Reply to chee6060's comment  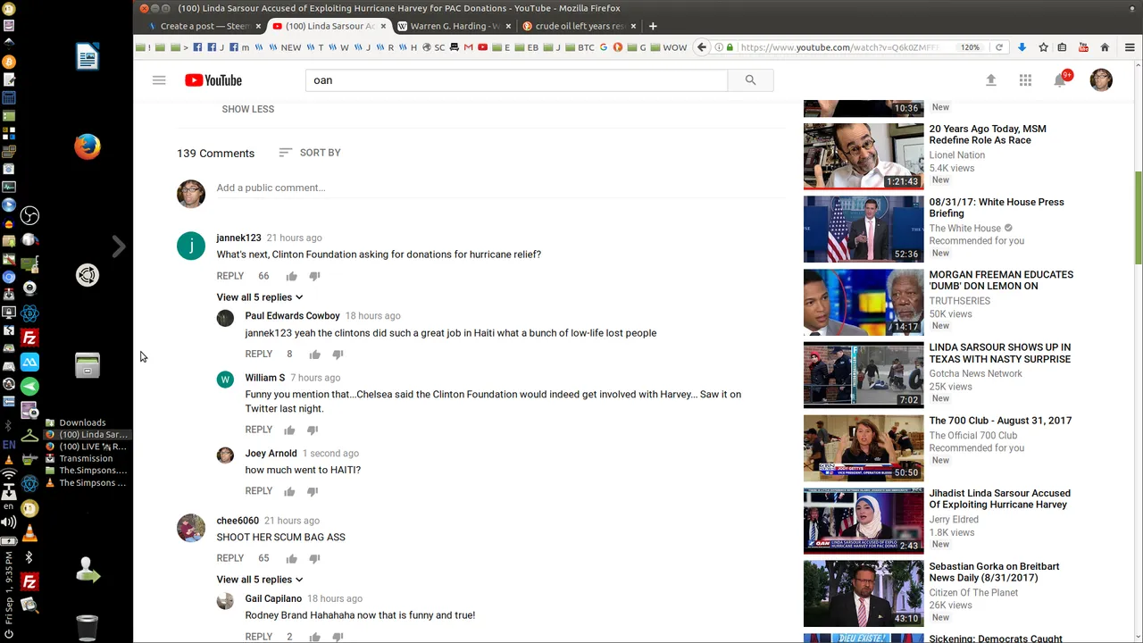click(229, 559)
